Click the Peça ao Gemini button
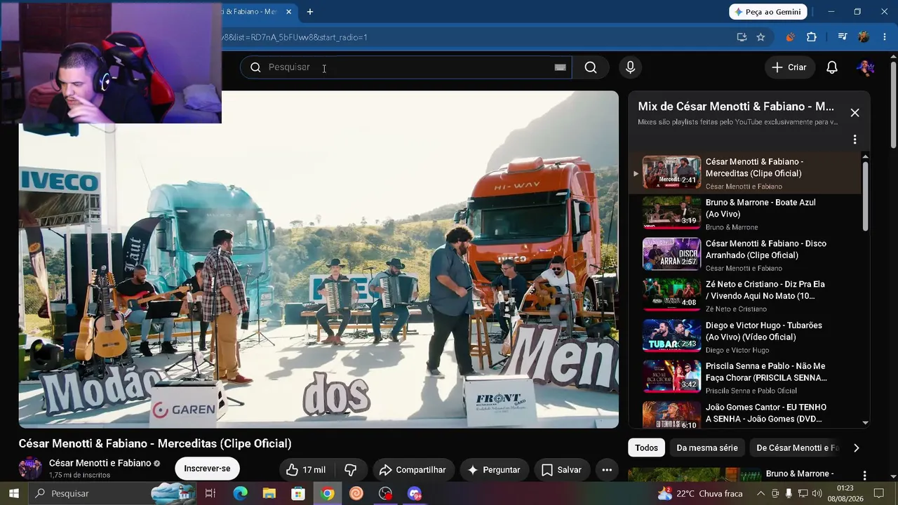 (768, 12)
